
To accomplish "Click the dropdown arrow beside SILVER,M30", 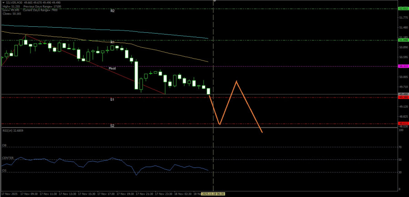I will pos(3,2).
